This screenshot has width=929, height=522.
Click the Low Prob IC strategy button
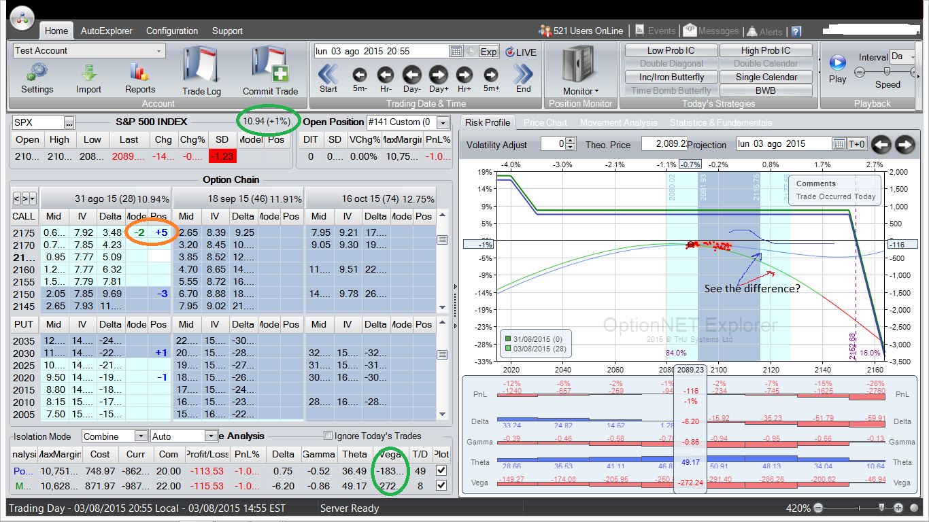pos(671,50)
